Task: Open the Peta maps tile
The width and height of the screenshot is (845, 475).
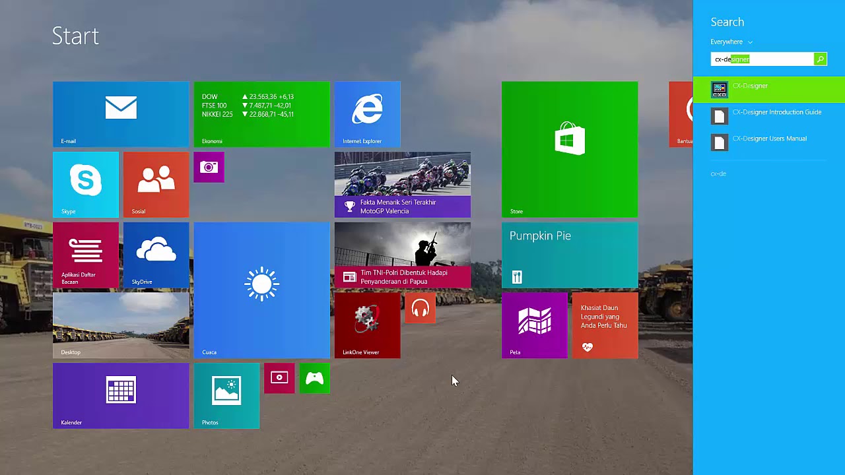Action: click(535, 325)
